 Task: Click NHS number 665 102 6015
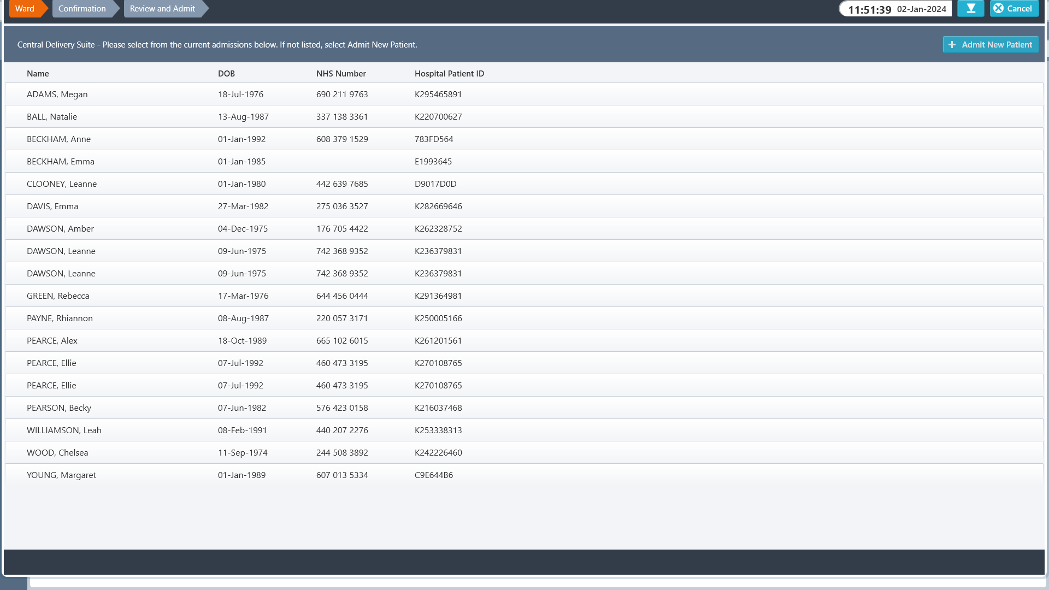click(x=342, y=340)
